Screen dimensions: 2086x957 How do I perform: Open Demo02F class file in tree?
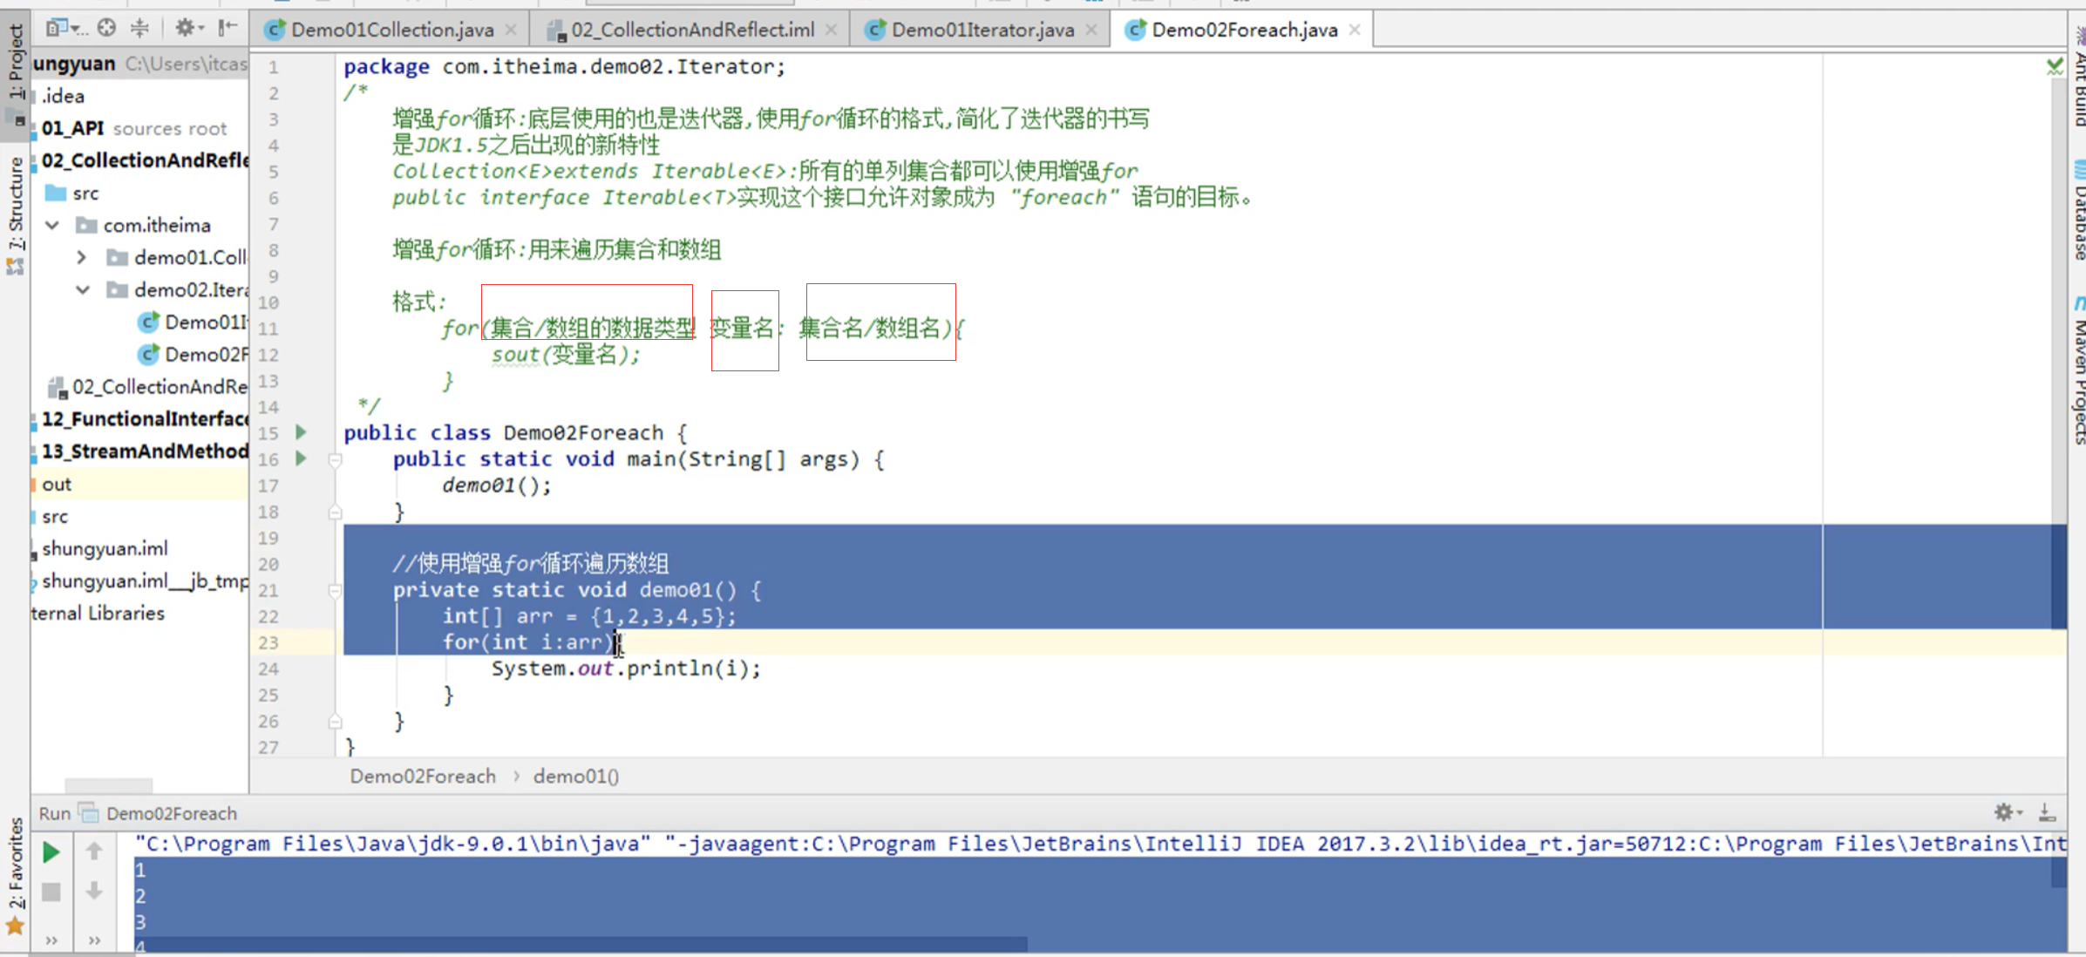[194, 354]
